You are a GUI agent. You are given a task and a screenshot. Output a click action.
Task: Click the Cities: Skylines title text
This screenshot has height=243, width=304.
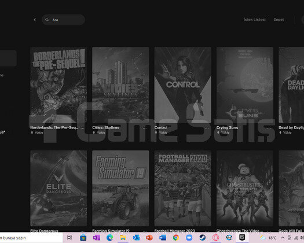[106, 127]
